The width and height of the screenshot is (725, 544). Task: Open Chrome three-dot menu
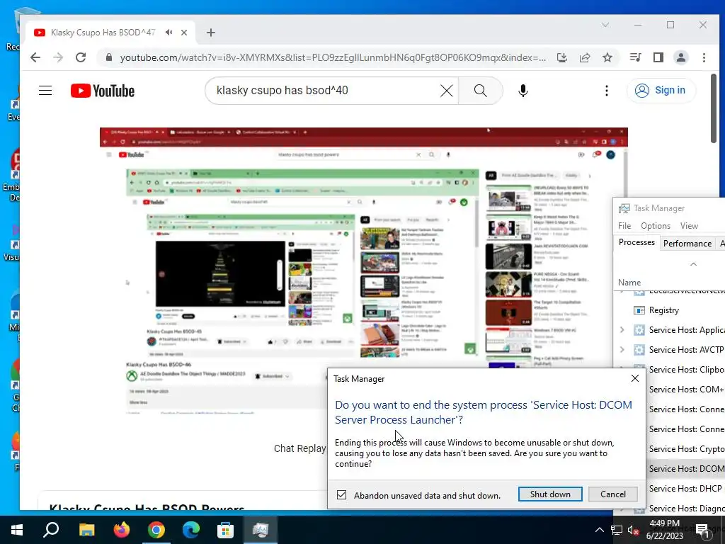coord(704,57)
